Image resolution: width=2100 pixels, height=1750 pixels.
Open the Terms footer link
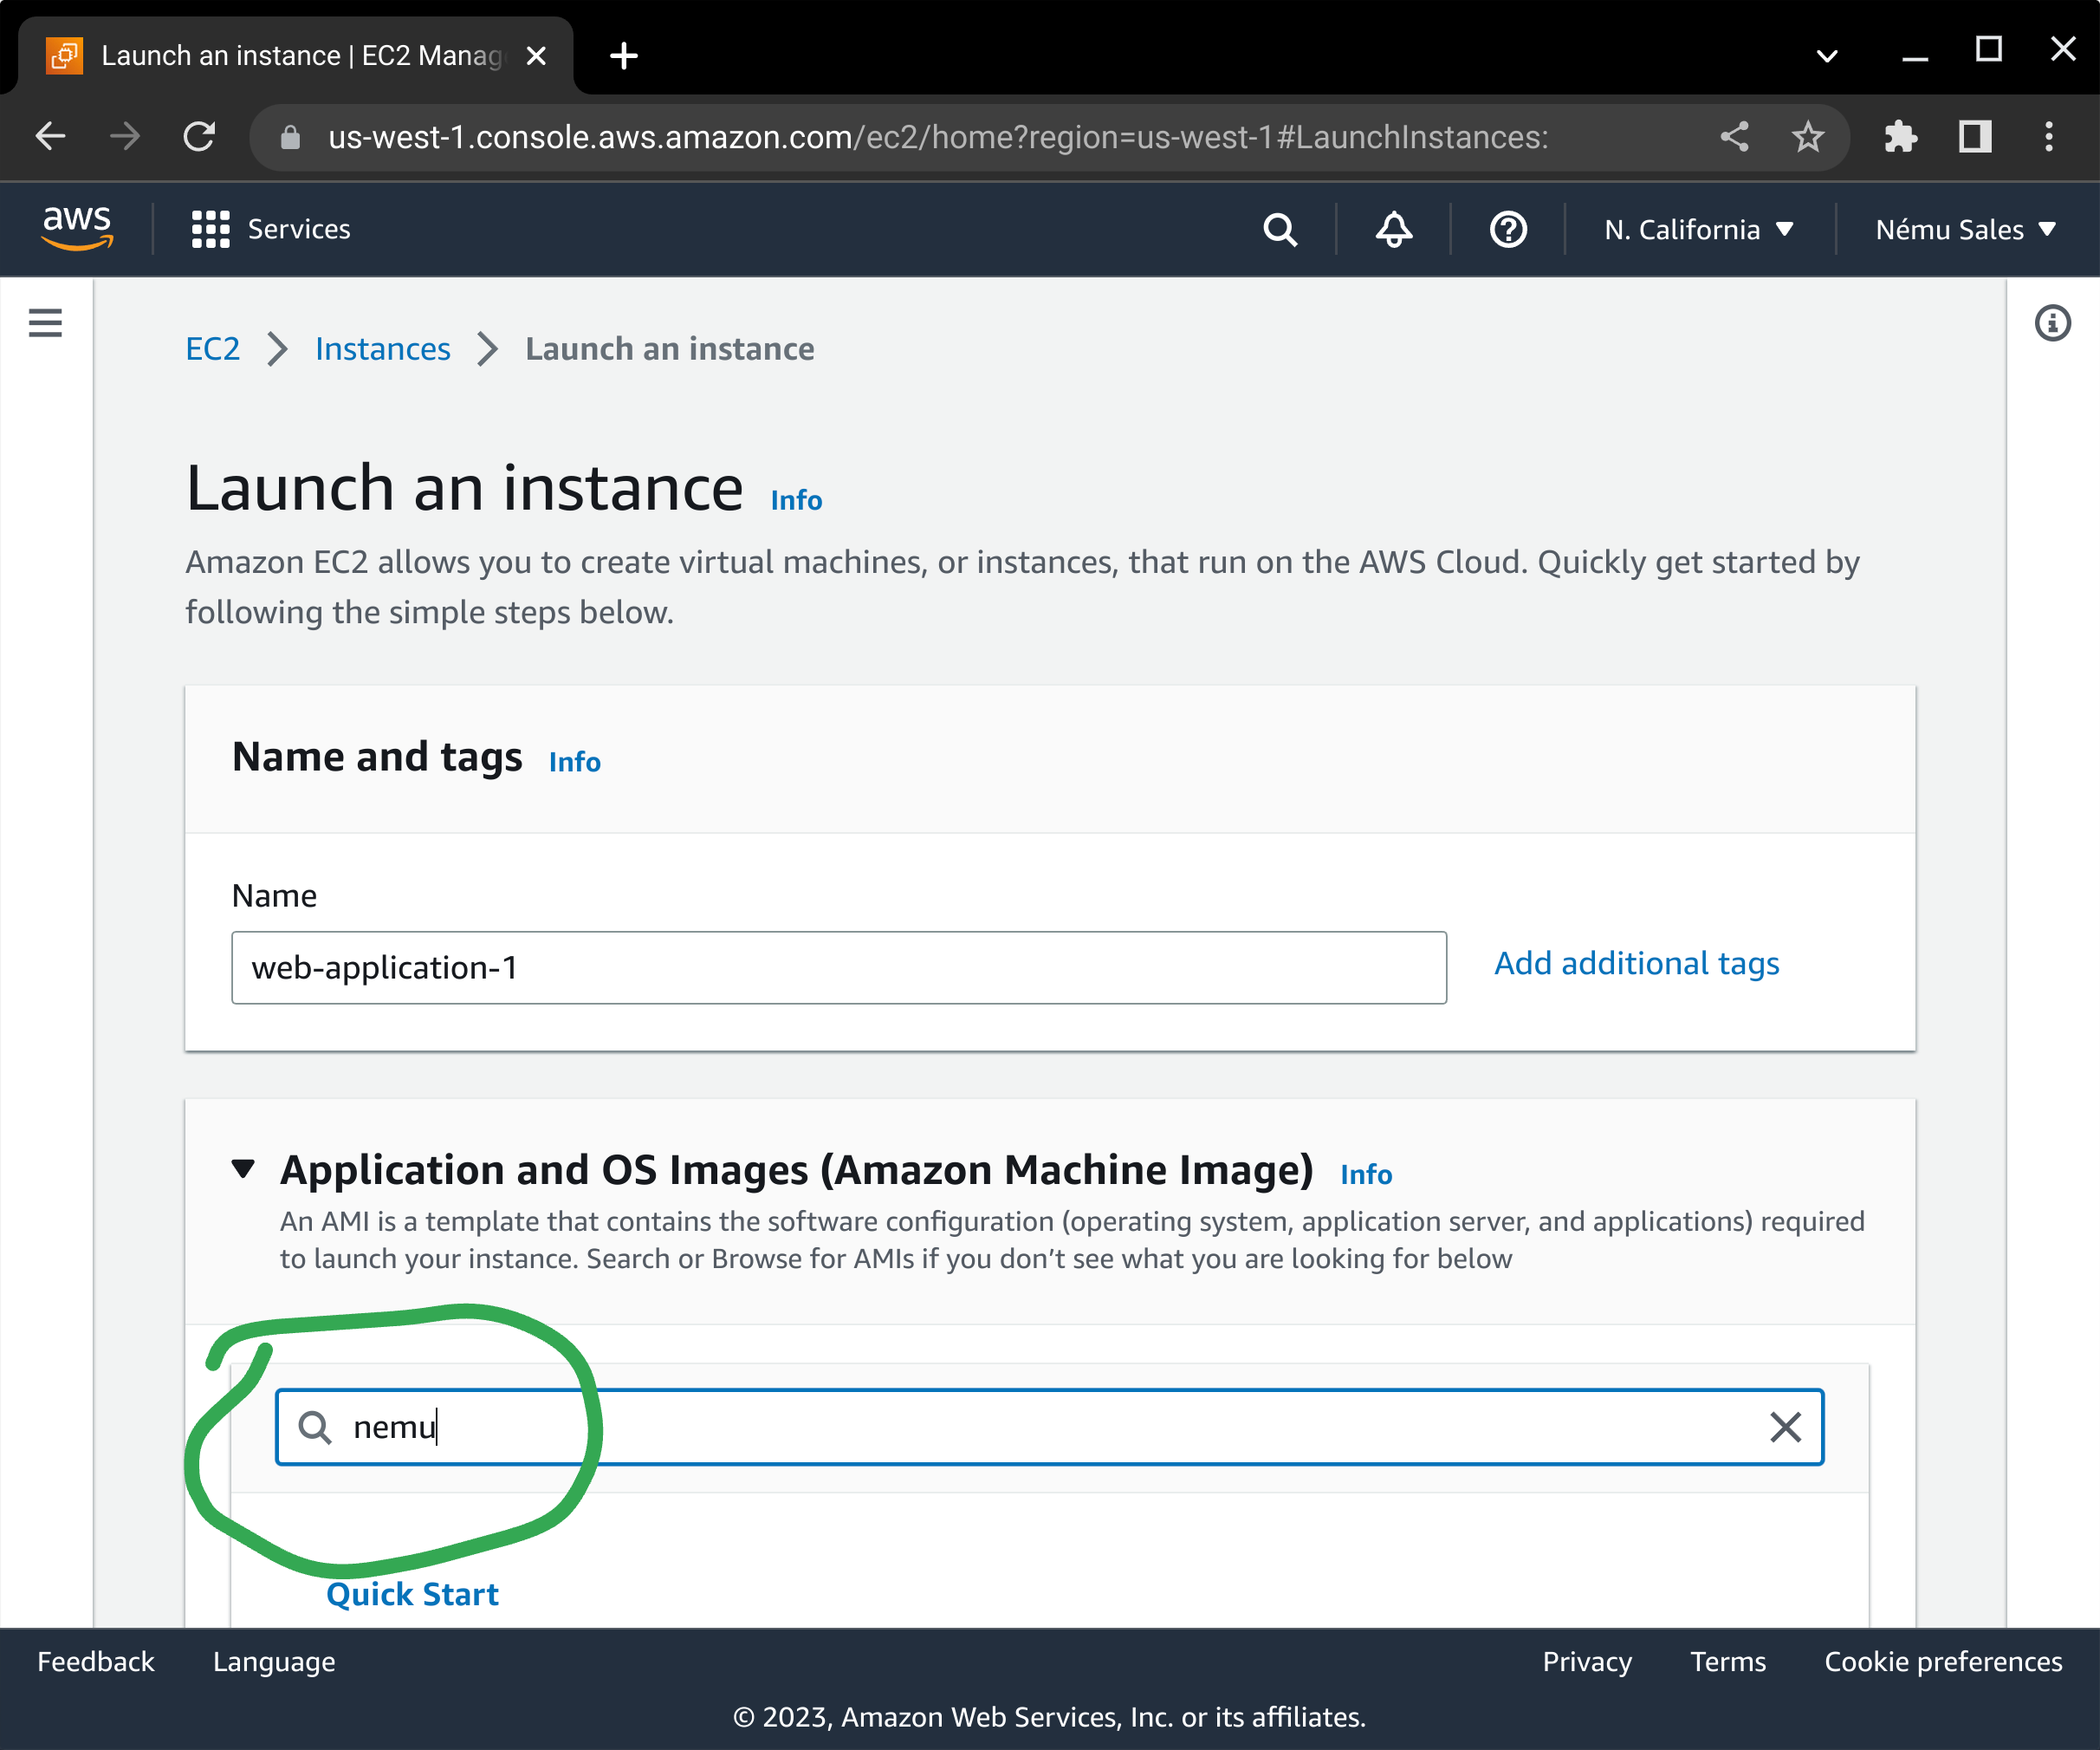pyautogui.click(x=1728, y=1661)
